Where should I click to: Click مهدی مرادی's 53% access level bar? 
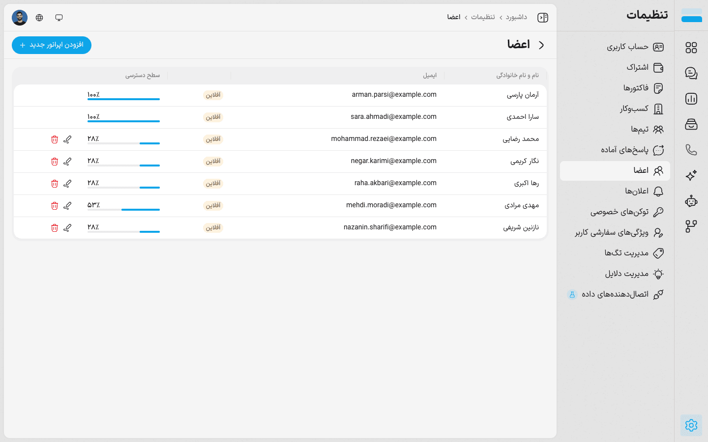pyautogui.click(x=123, y=210)
